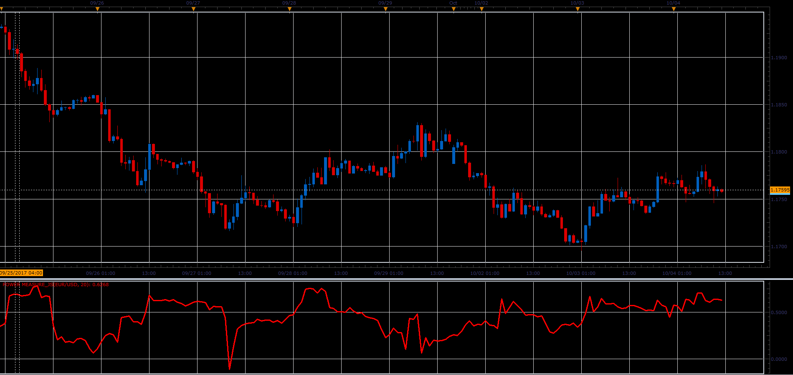
Task: Click the 10/02 01:00 time axis label
Action: [485, 273]
